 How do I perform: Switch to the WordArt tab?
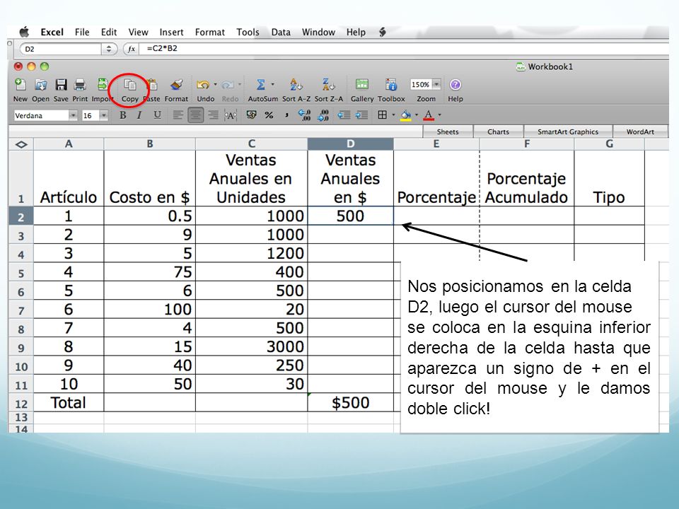[640, 131]
